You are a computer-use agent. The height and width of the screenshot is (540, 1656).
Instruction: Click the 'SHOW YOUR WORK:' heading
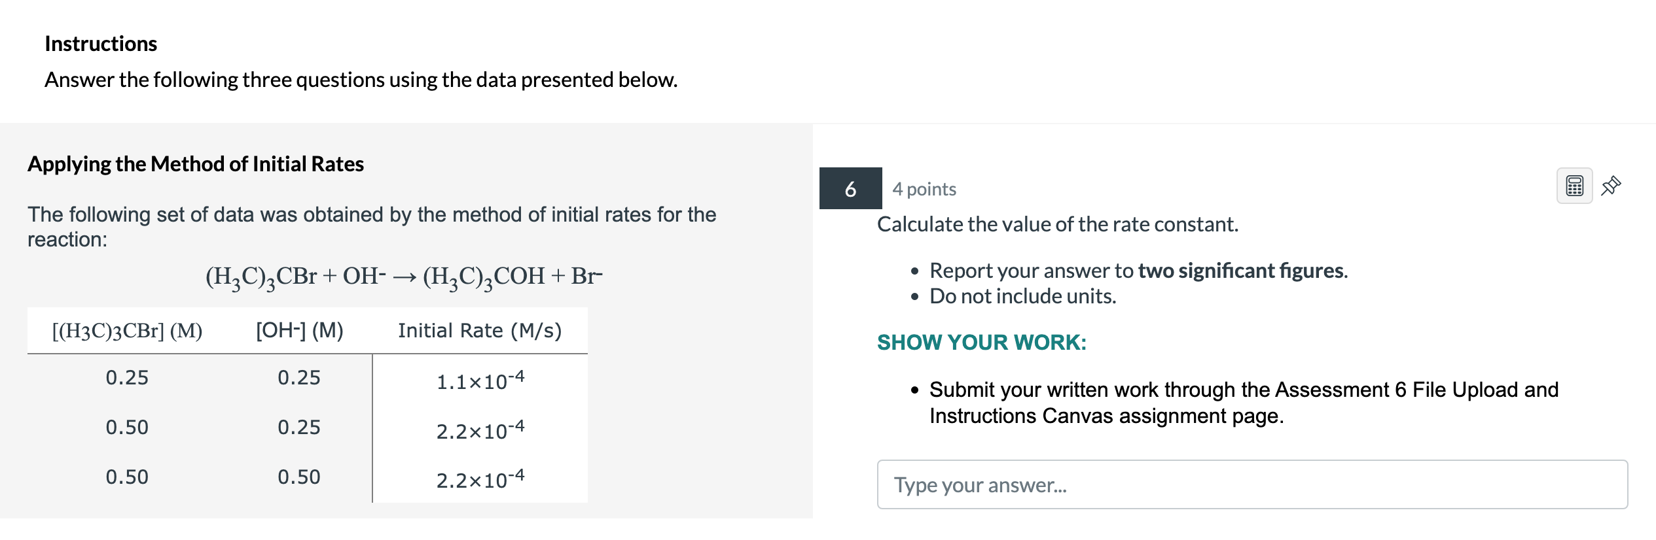point(981,343)
